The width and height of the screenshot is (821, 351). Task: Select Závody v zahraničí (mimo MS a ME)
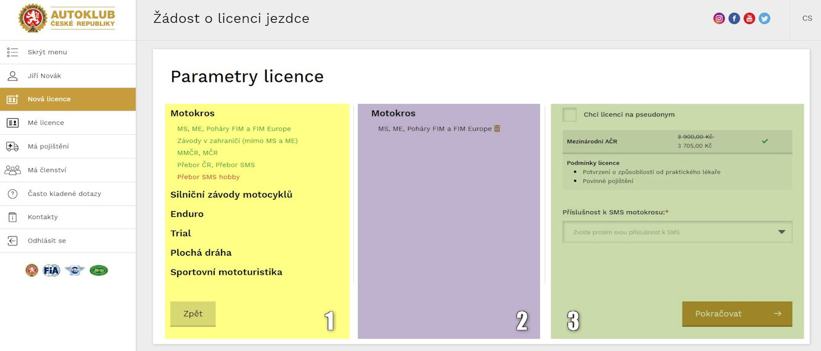click(x=238, y=141)
